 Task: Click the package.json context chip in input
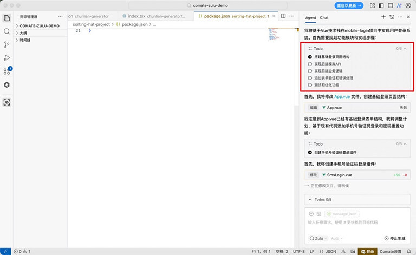point(342,214)
